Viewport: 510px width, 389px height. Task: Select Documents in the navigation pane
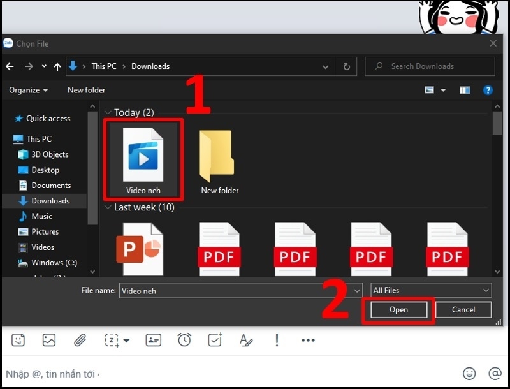pos(51,186)
